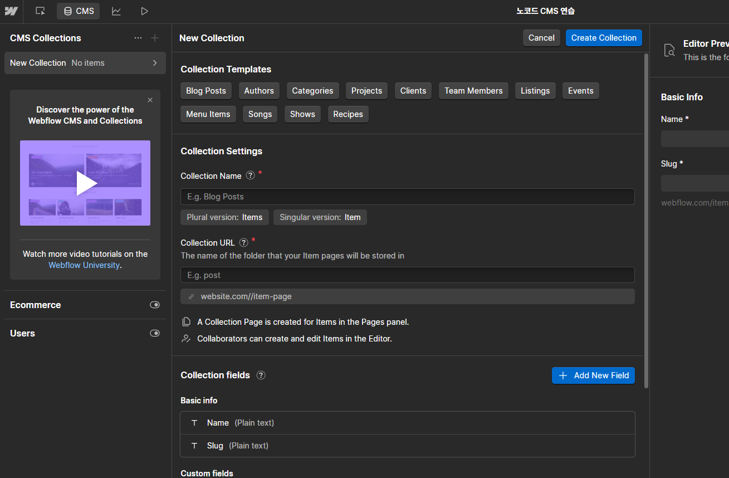Choose the Blog Posts template

(206, 91)
